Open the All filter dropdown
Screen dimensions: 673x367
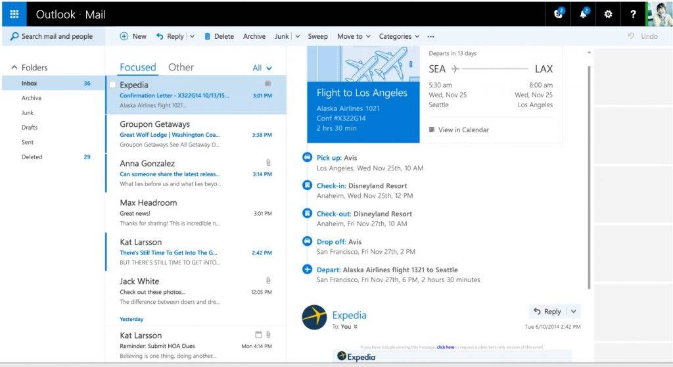click(262, 68)
